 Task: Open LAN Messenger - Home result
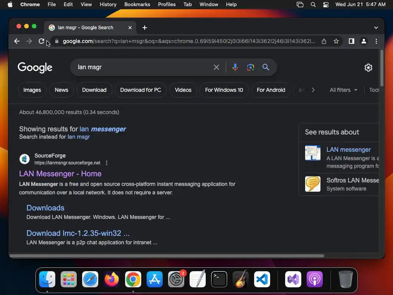point(60,174)
